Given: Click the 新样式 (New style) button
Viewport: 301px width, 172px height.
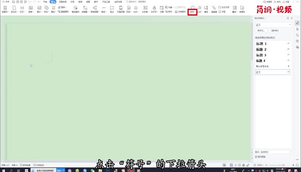Looking at the screenshot, I should [x=261, y=31].
